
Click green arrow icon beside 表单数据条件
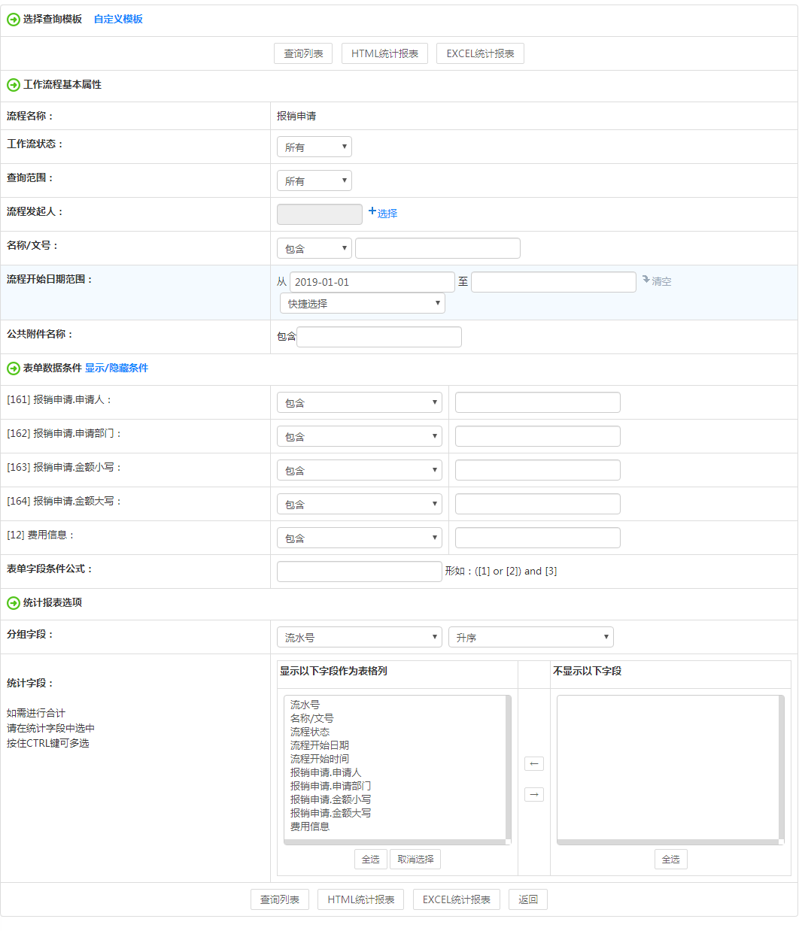[14, 368]
